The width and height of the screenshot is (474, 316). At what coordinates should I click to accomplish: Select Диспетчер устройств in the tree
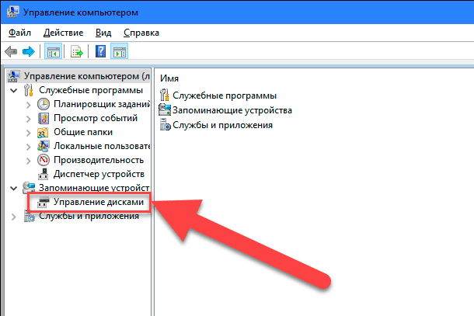pos(99,174)
